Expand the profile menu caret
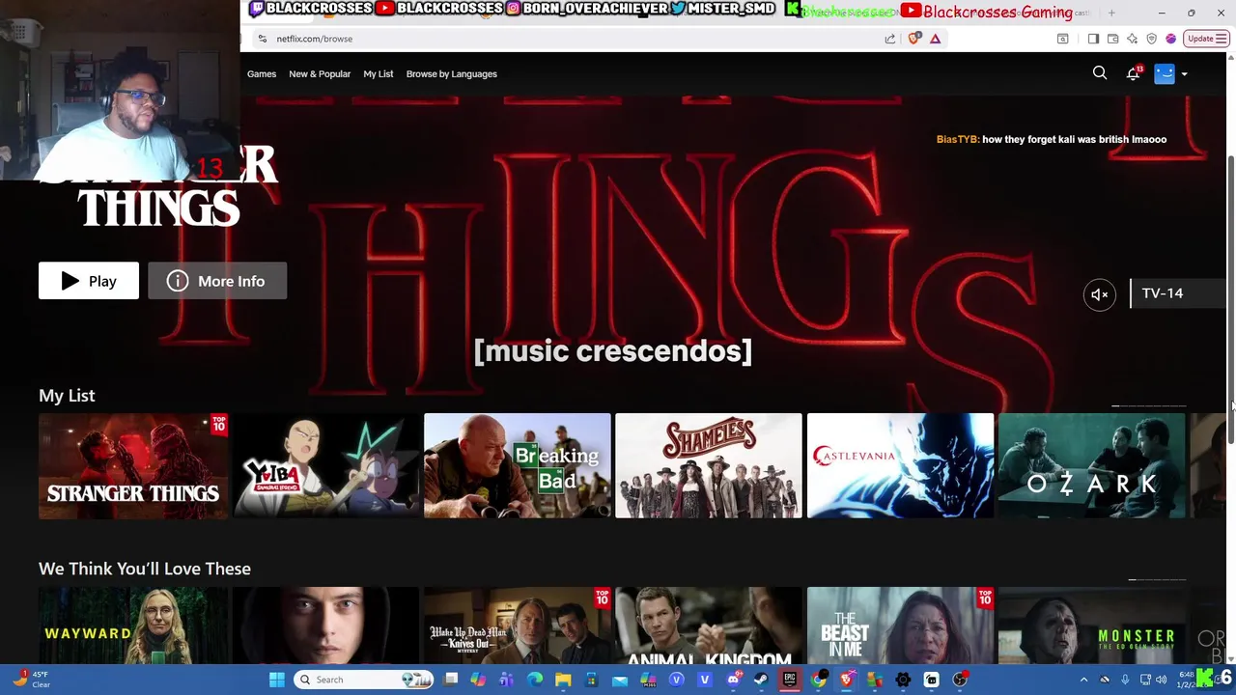This screenshot has width=1236, height=695. (x=1184, y=73)
